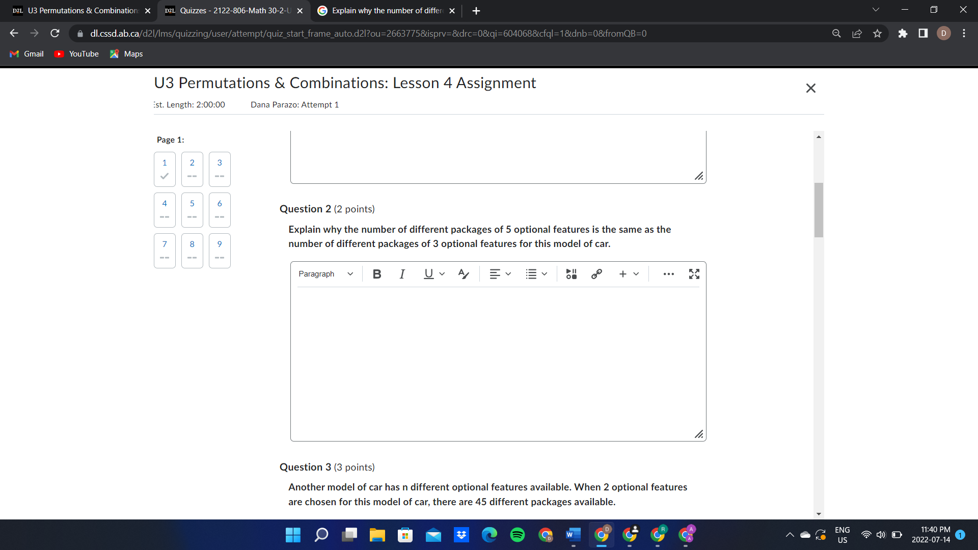Insert a quicklink with the link icon
The height and width of the screenshot is (550, 978).
point(596,273)
